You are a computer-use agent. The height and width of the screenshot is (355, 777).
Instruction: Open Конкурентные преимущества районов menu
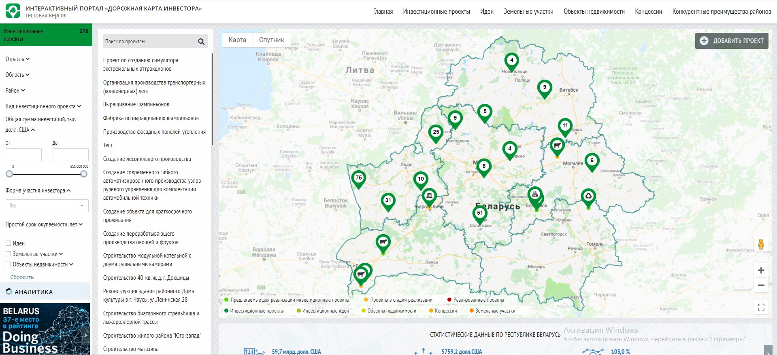[722, 11]
